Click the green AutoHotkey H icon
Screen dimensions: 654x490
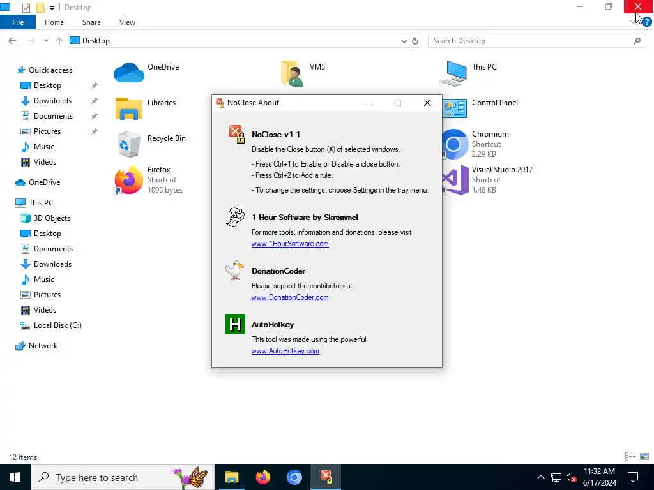[235, 324]
